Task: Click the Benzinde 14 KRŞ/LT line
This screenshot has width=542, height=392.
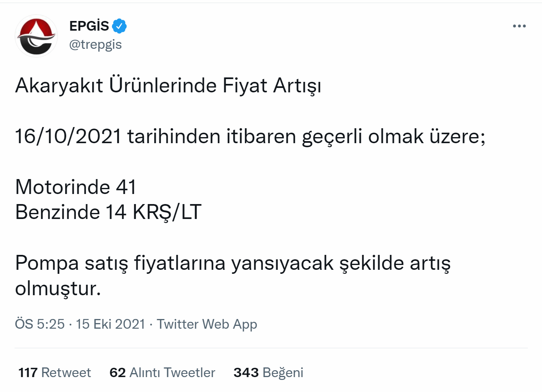Action: (x=108, y=212)
